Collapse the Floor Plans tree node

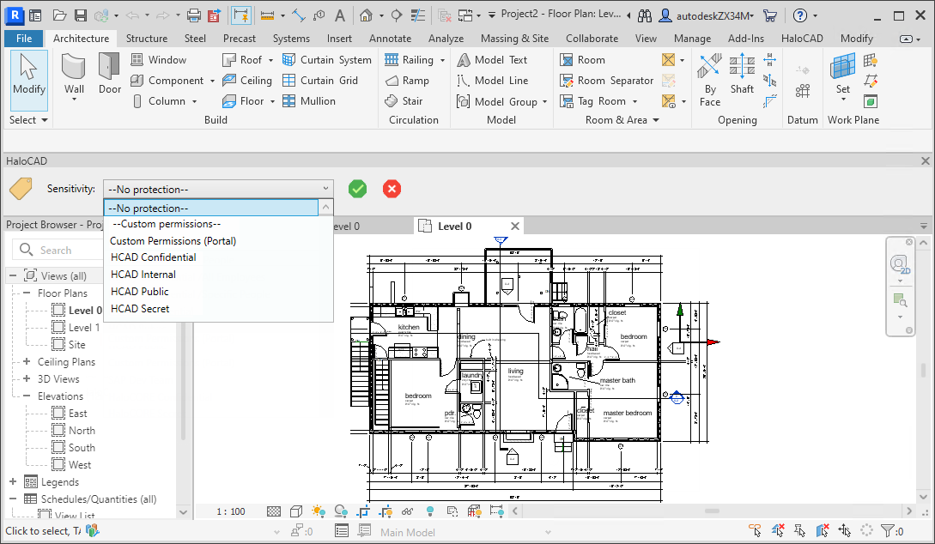point(27,293)
